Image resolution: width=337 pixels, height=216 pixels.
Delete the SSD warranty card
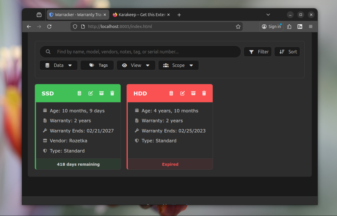pos(112,94)
